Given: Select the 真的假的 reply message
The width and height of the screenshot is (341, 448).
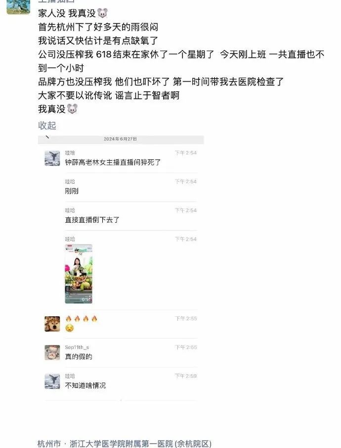Looking at the screenshot, I should click(79, 356).
